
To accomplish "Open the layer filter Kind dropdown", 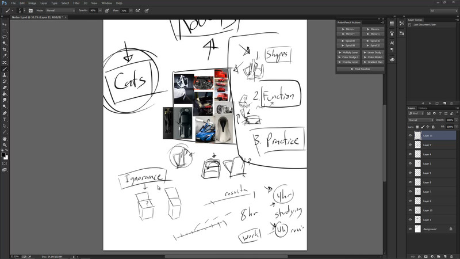I will pos(416,113).
